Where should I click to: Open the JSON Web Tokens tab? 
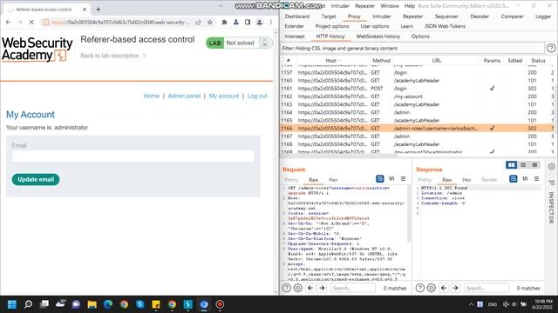click(x=445, y=26)
